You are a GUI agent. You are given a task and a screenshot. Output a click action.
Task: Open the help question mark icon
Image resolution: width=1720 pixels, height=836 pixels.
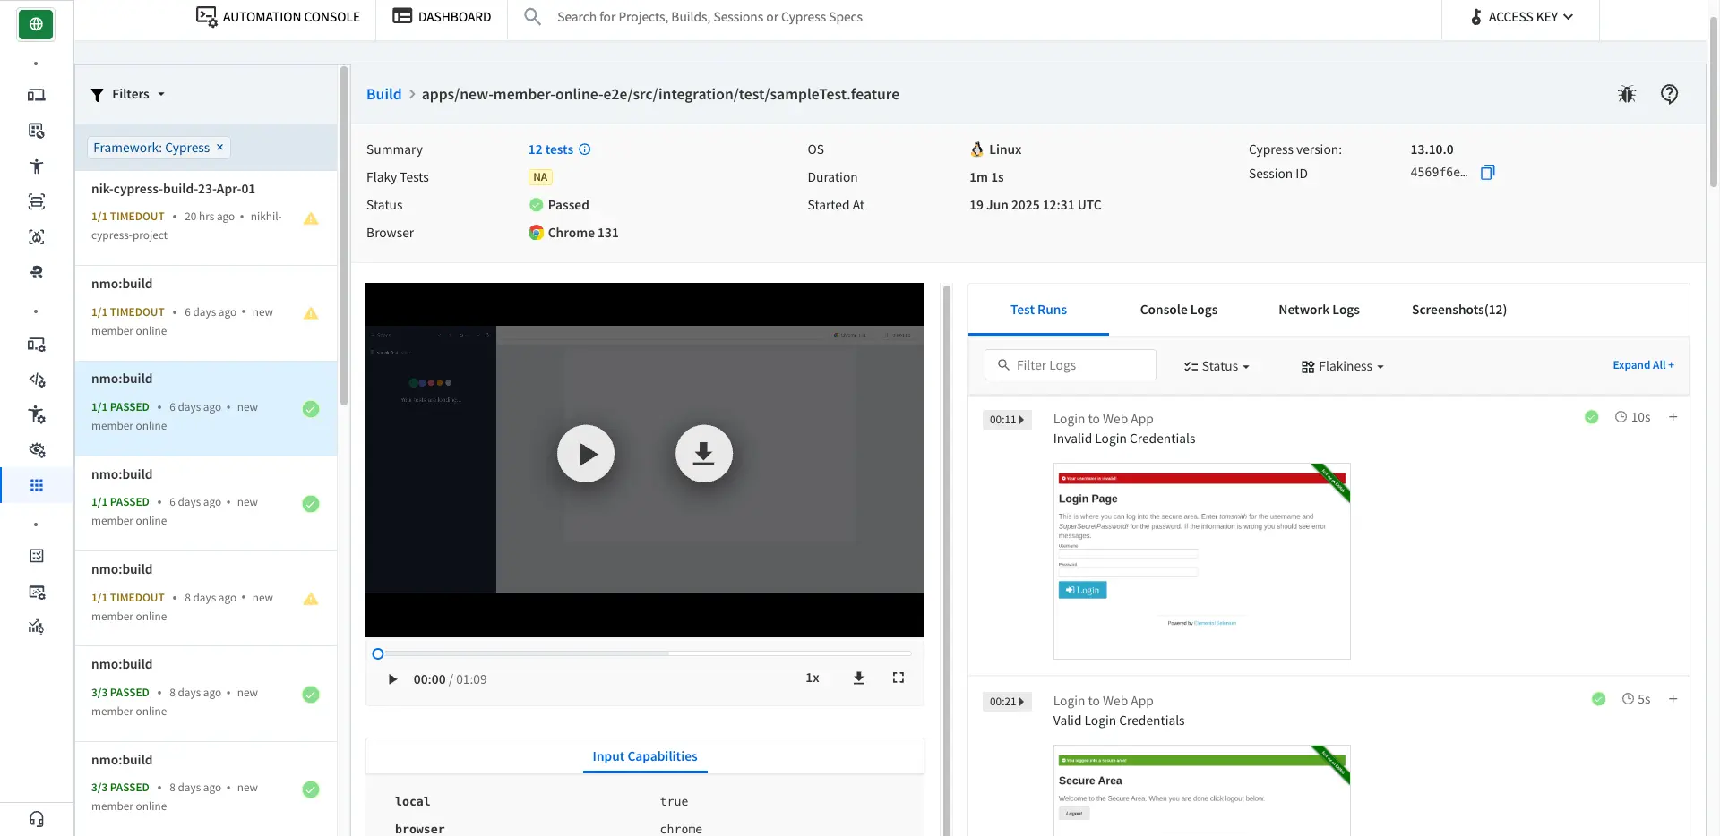[x=1669, y=94]
